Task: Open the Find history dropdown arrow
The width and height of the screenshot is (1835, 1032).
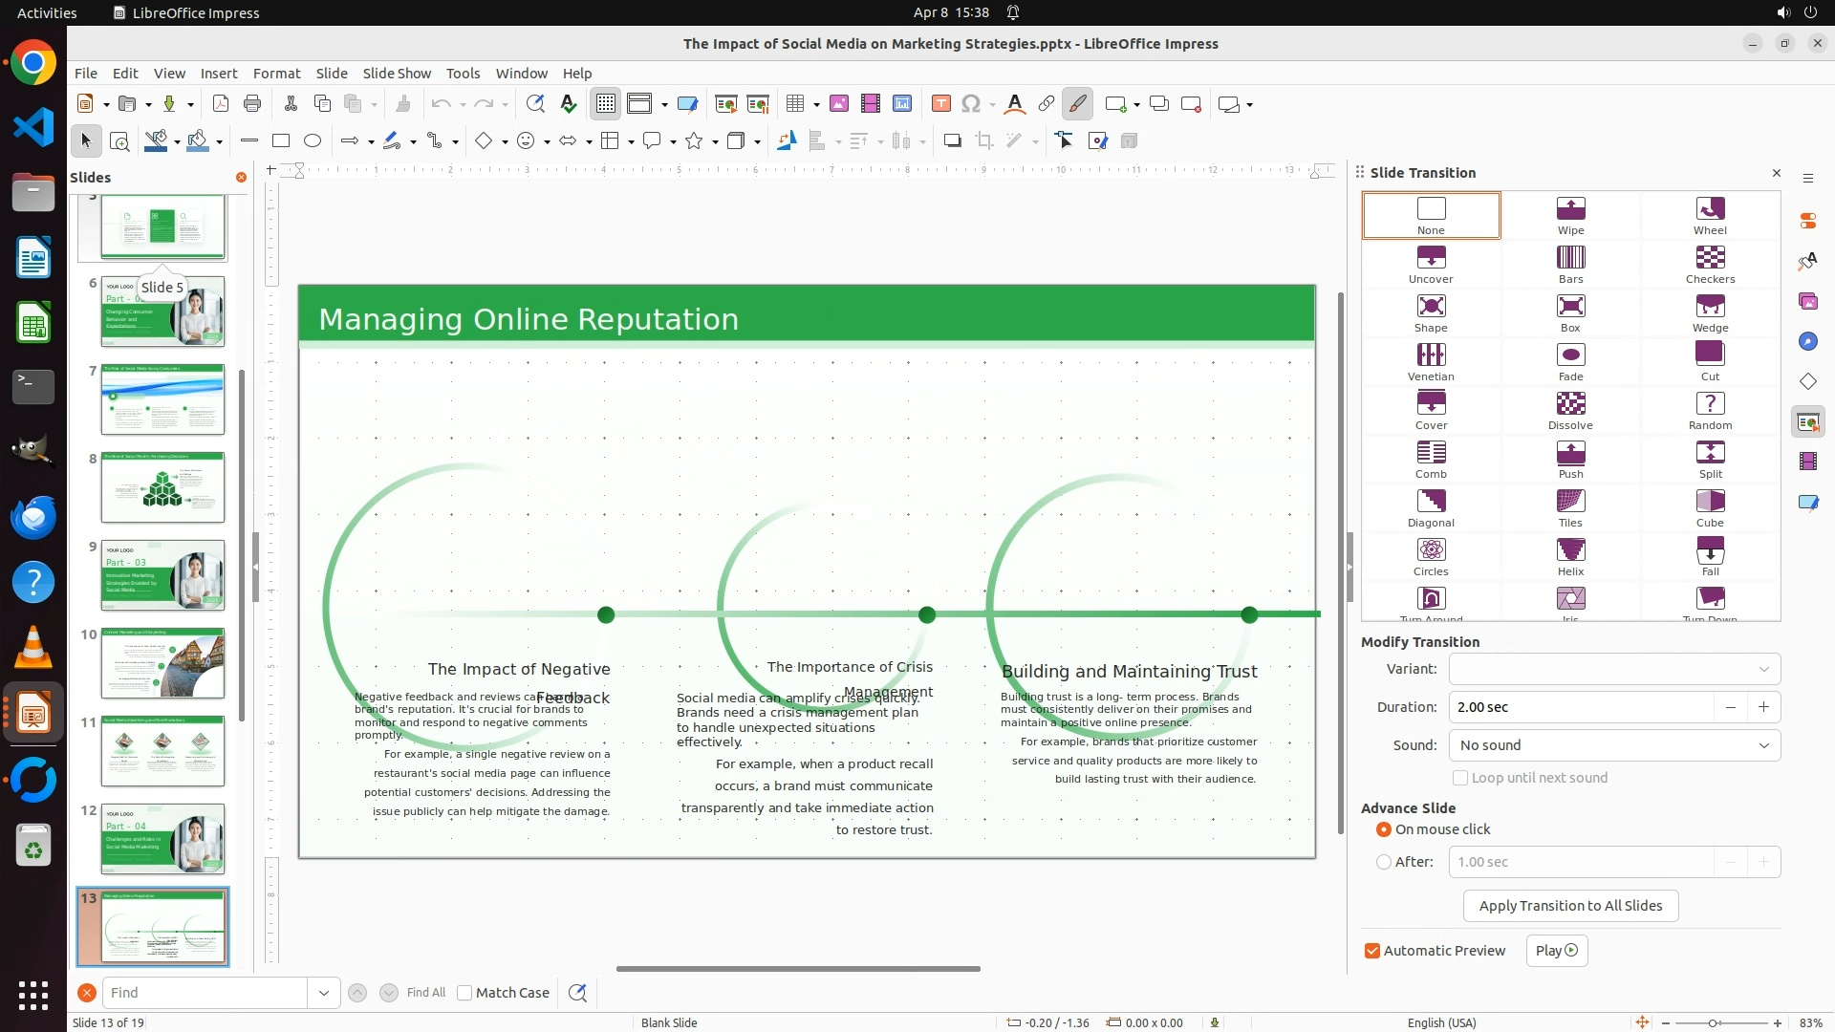Action: tap(323, 993)
